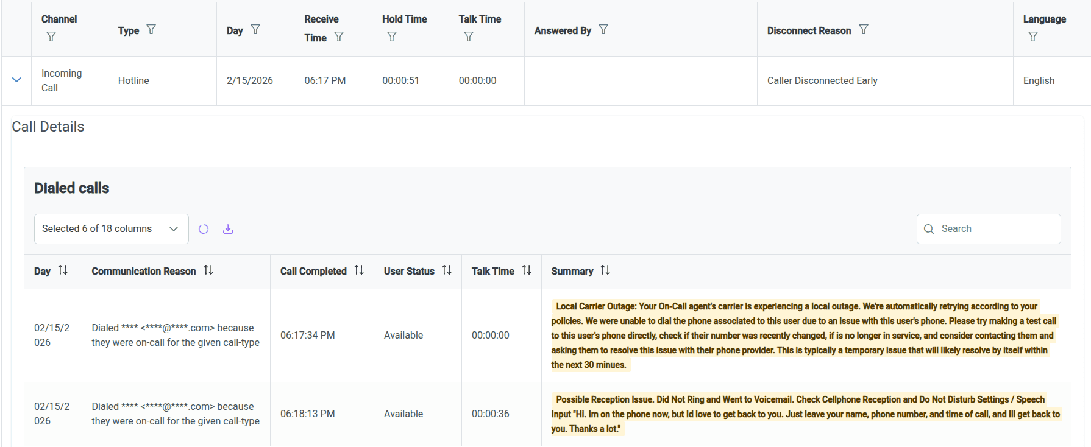The image size is (1091, 447).
Task: Sort dialed calls by User Status
Action: [447, 270]
